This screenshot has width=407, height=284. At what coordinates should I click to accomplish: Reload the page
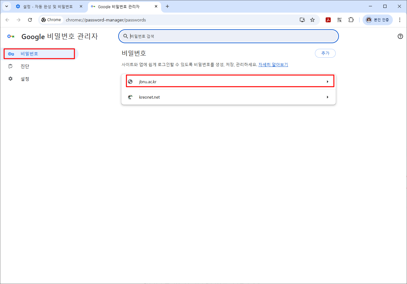[x=30, y=20]
